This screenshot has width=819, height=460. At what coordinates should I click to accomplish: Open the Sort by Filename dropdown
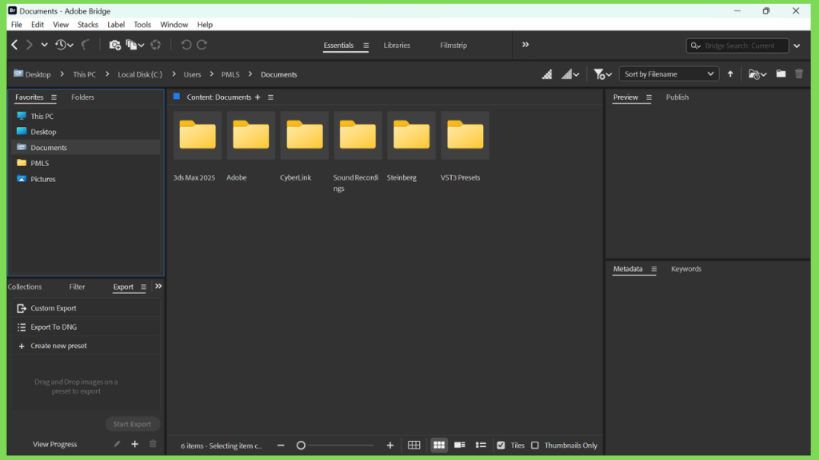[669, 74]
